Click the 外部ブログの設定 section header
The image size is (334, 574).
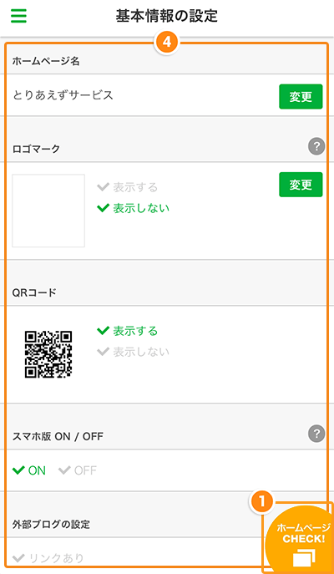point(51,524)
